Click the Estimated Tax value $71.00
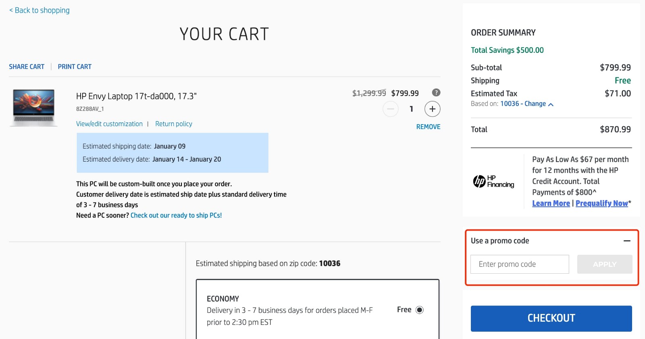 coord(618,94)
